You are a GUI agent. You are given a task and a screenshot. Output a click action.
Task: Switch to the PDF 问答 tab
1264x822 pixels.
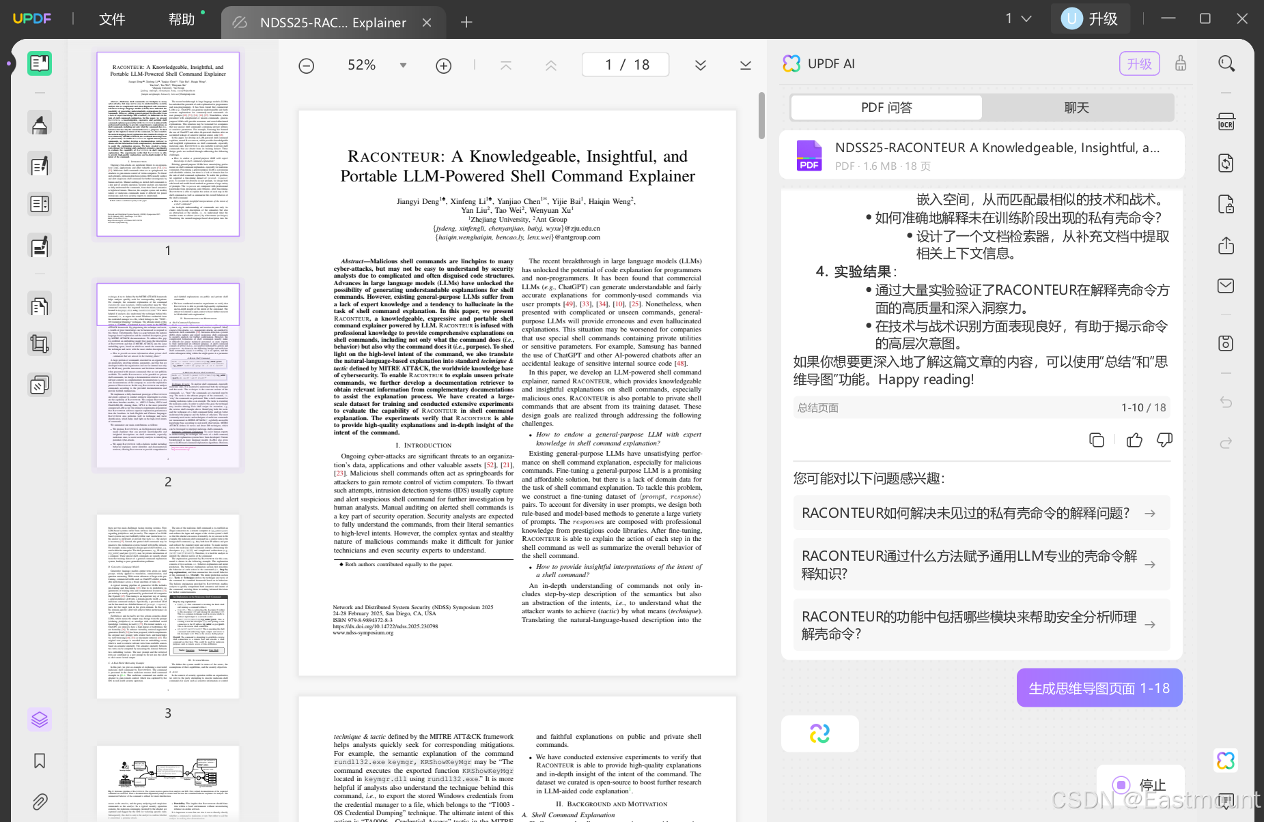(x=886, y=108)
